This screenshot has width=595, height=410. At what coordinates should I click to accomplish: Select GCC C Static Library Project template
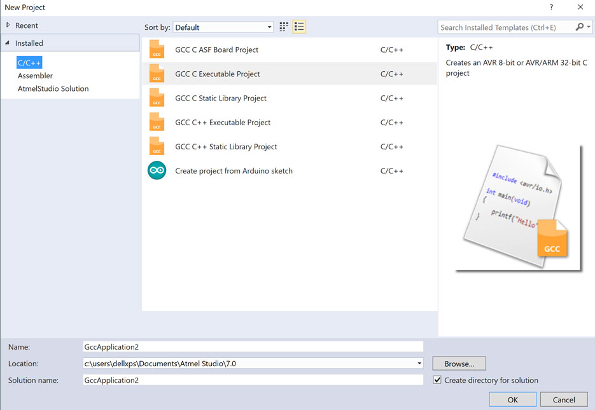290,98
